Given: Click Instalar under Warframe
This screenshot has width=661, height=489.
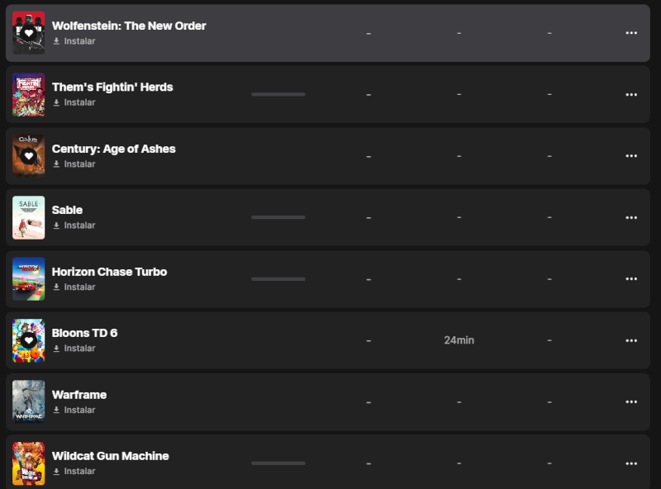Looking at the screenshot, I should coord(79,411).
